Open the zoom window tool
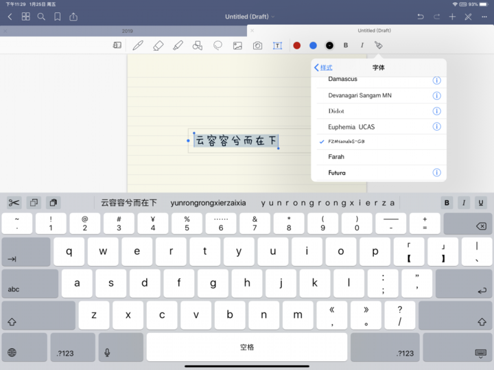This screenshot has height=370, width=494. coord(117,45)
